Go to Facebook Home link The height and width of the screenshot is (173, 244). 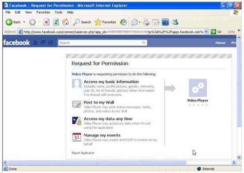220,43
